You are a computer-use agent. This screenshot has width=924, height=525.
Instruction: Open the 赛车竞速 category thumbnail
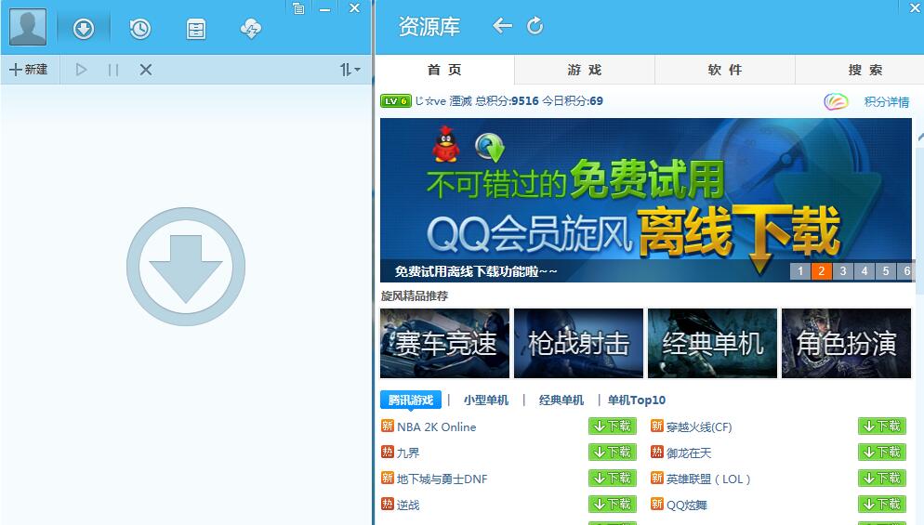coord(445,343)
